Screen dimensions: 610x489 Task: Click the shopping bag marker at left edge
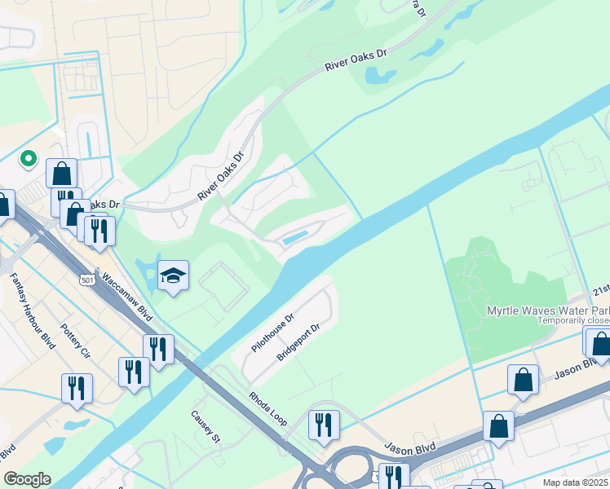pyautogui.click(x=5, y=206)
